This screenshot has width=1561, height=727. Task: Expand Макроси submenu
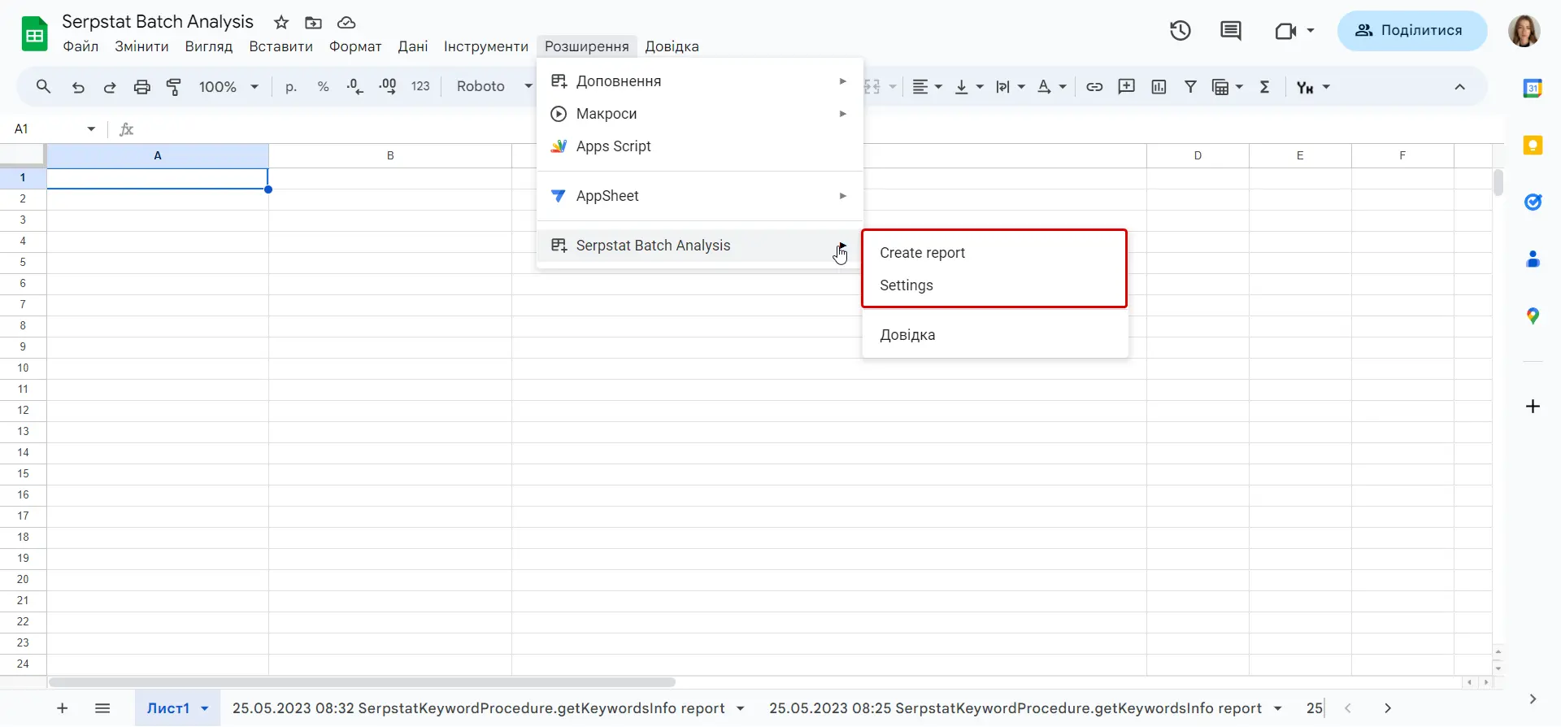point(700,114)
